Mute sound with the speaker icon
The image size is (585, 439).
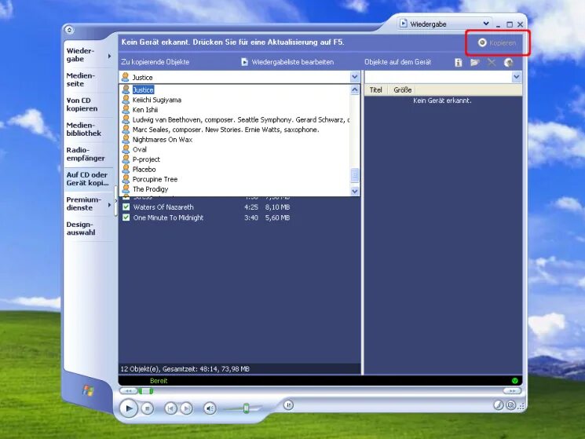click(210, 409)
